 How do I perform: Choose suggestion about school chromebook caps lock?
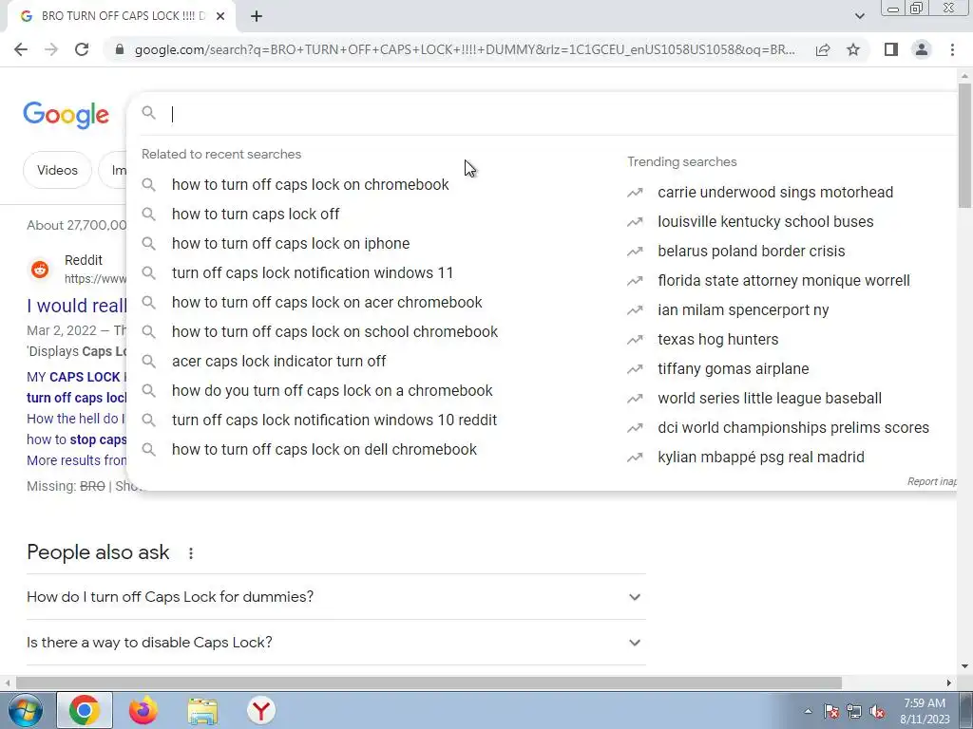click(x=334, y=331)
